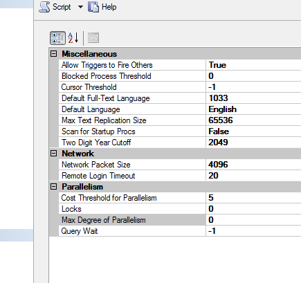Switch to categorized property view

pyautogui.click(x=57, y=38)
